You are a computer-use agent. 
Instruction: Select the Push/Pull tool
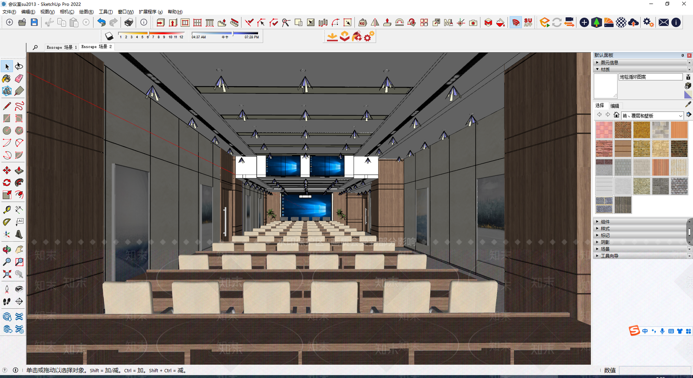[19, 170]
